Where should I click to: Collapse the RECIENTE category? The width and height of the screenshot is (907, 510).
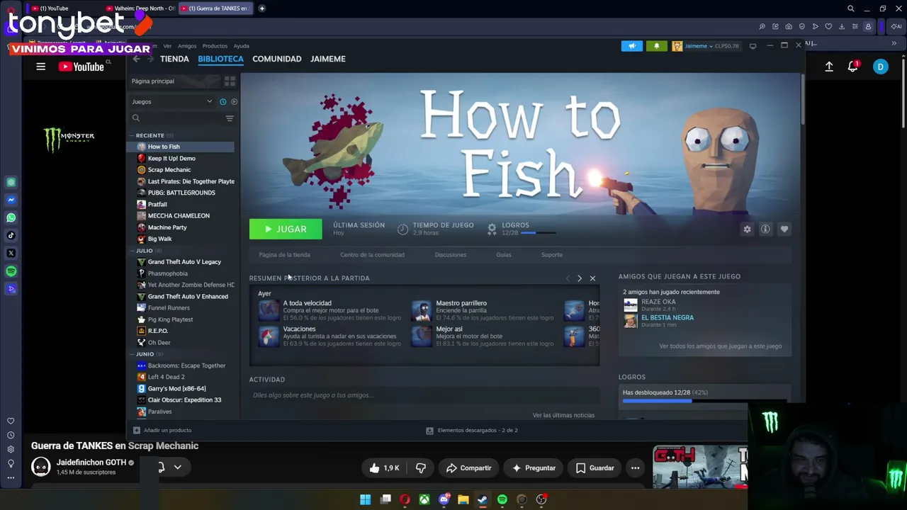(x=132, y=135)
